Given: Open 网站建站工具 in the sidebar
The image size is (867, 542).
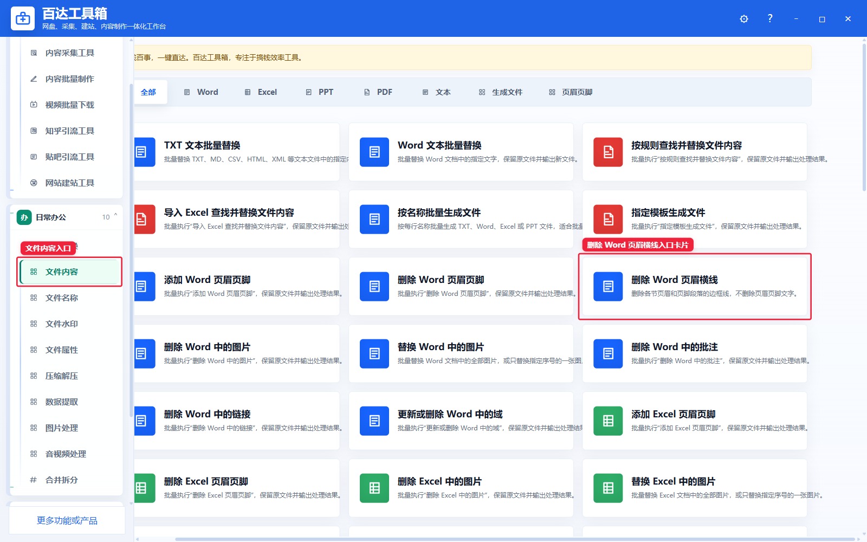Looking at the screenshot, I should point(69,183).
